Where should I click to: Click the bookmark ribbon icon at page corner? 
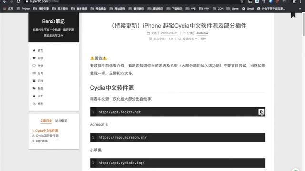coord(293,15)
